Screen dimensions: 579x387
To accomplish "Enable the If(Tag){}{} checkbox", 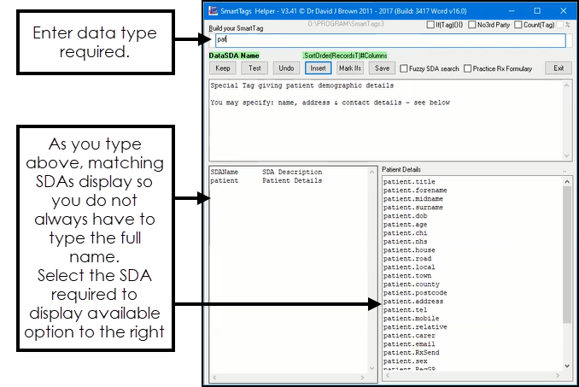I will coord(430,26).
